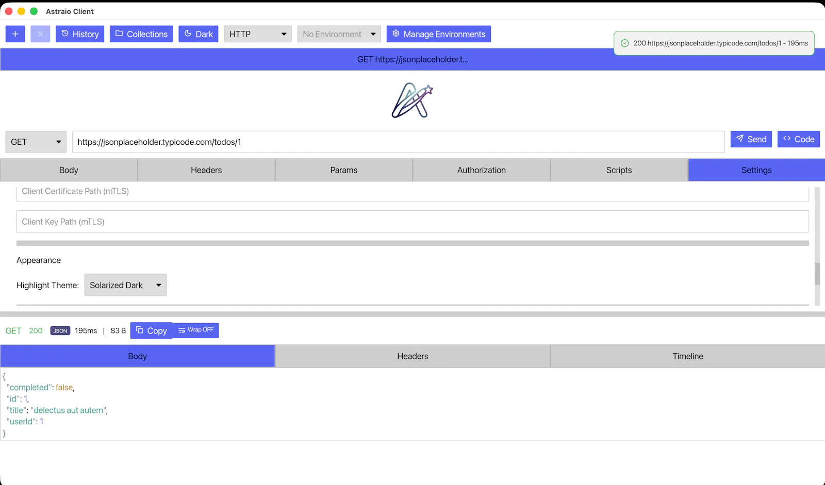
Task: Select the GET request tab strip
Action: click(412, 59)
